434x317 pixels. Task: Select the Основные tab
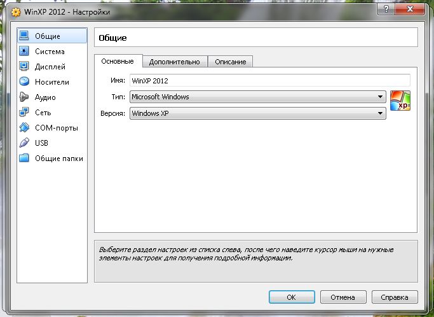118,61
